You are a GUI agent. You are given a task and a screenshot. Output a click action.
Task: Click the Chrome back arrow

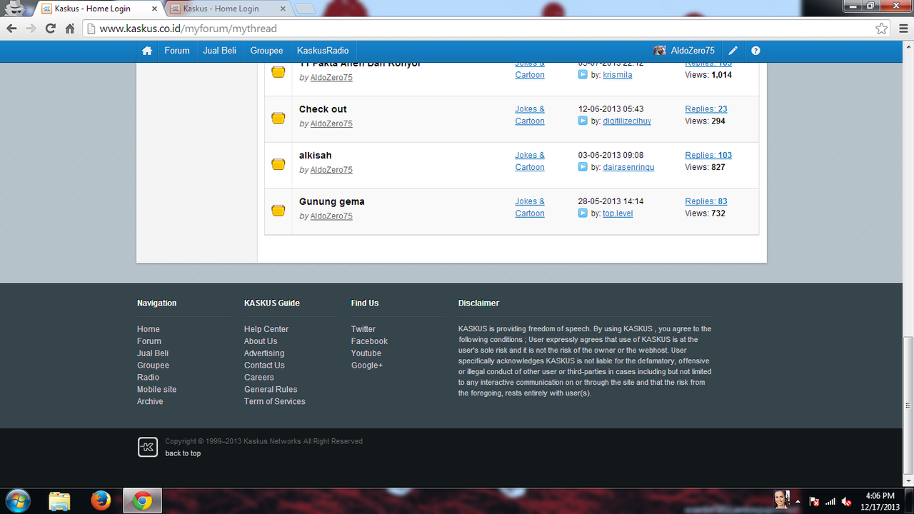click(x=11, y=29)
